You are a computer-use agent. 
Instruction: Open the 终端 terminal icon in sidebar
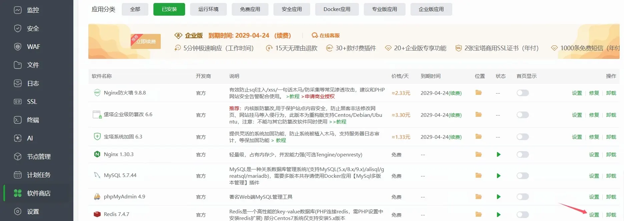(x=18, y=120)
